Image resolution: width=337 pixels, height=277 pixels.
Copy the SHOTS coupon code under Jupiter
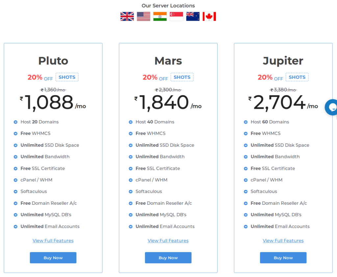(297, 77)
